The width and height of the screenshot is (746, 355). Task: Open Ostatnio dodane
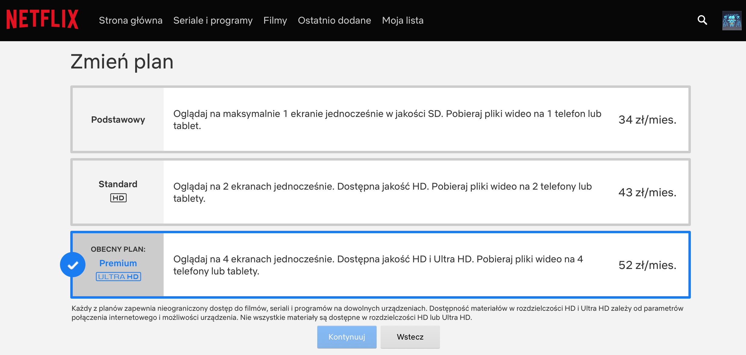point(334,20)
